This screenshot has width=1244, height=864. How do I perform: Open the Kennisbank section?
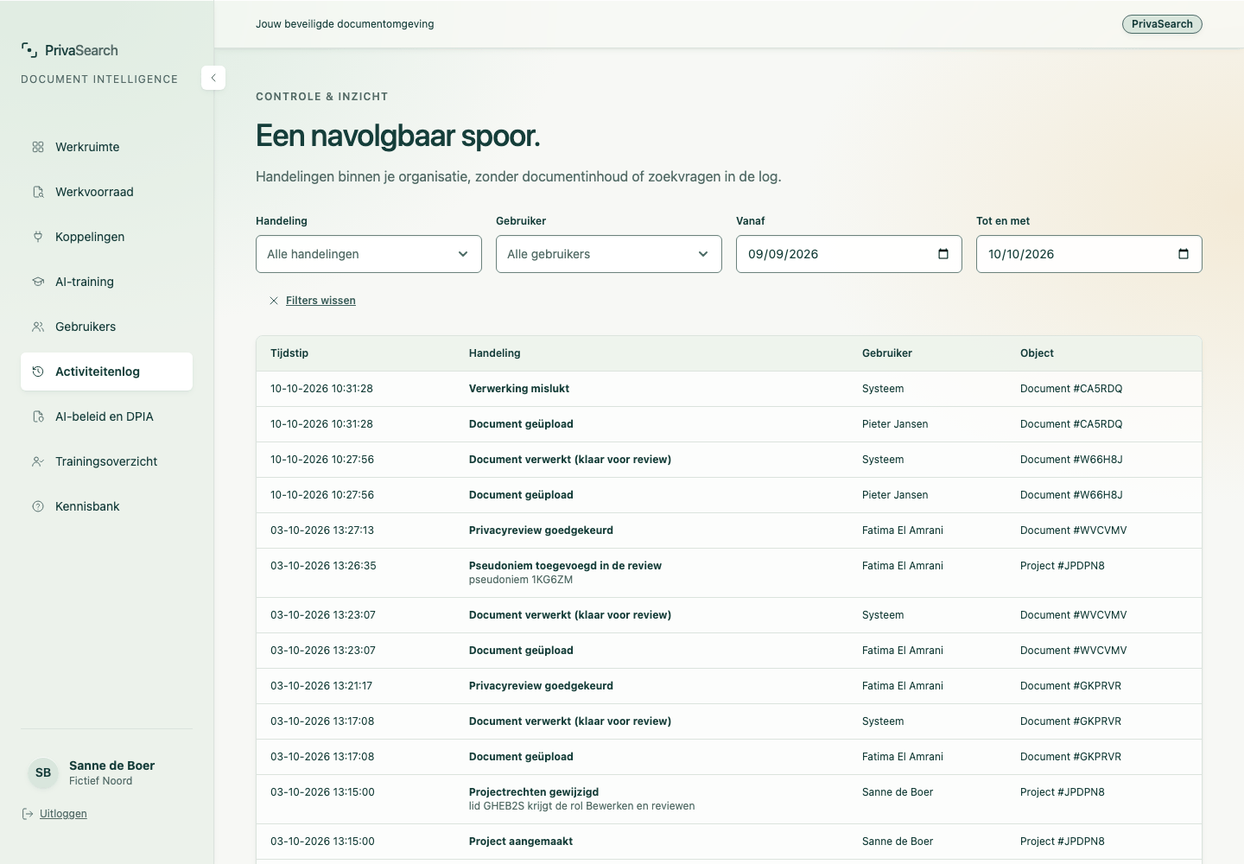tap(106, 506)
